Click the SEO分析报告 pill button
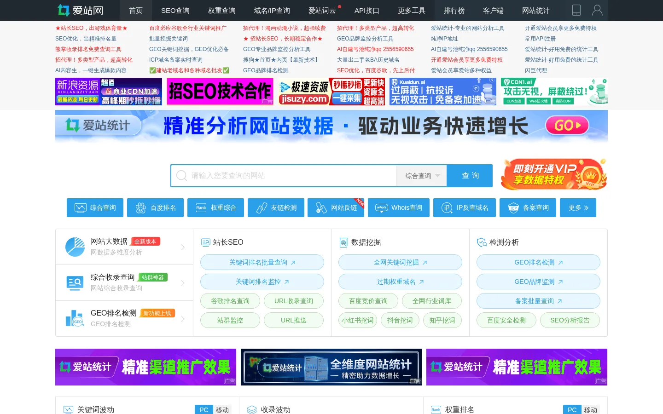This screenshot has width=663, height=414. point(570,320)
